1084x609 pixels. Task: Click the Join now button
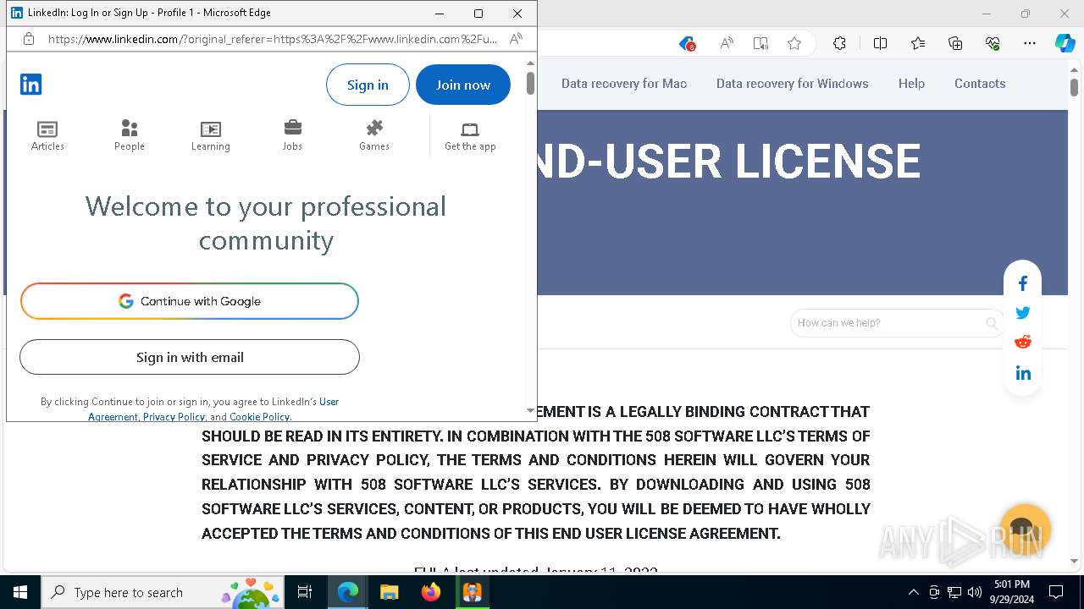pyautogui.click(x=463, y=85)
